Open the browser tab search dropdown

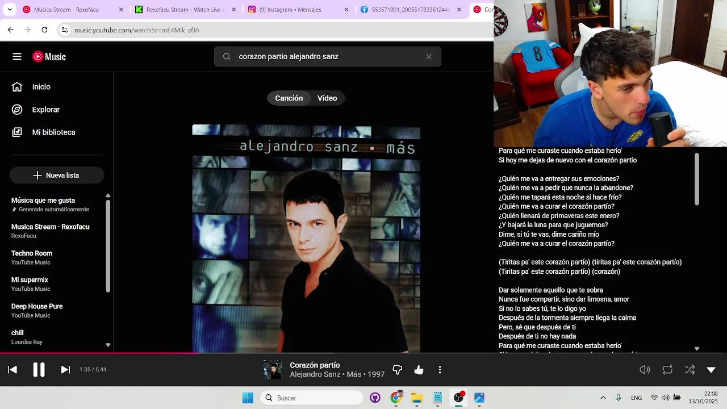[x=10, y=10]
